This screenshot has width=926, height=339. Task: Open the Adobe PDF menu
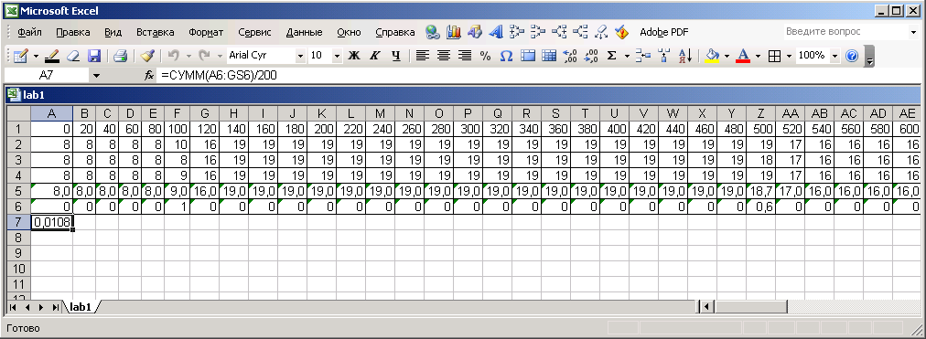click(664, 32)
